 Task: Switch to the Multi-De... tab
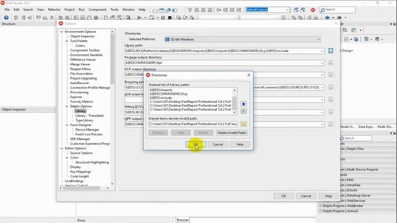(x=385, y=126)
